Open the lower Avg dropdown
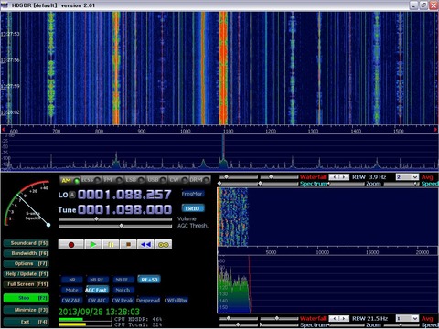 tap(407, 318)
